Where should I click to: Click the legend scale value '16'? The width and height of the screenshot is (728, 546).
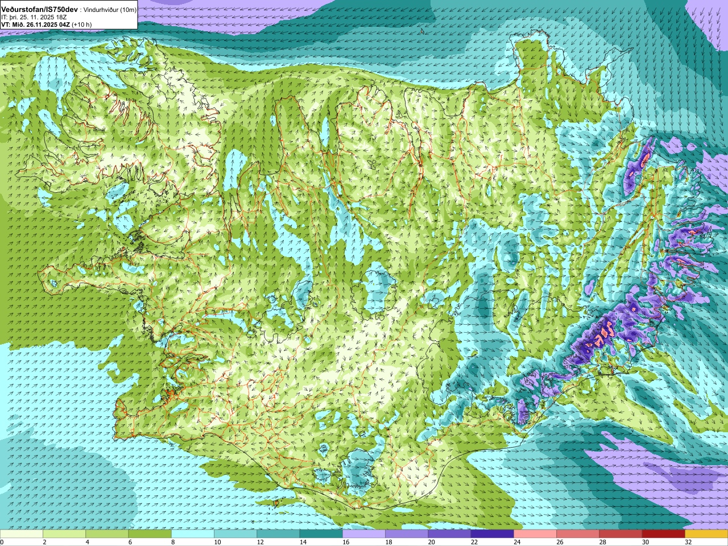coord(346,542)
